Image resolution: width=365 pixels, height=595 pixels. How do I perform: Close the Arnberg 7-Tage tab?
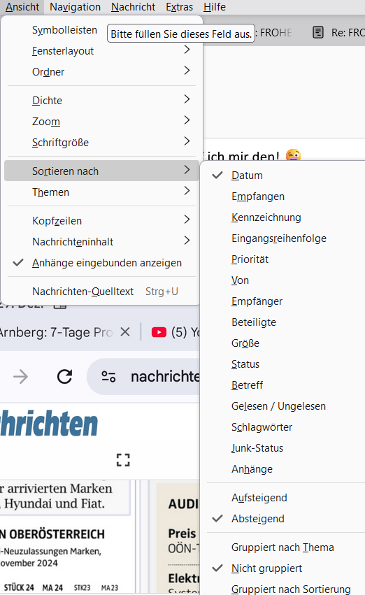pyautogui.click(x=125, y=332)
